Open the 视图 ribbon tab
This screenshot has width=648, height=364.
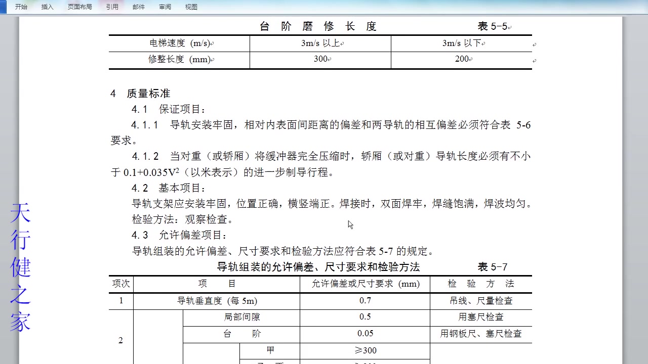(x=191, y=7)
